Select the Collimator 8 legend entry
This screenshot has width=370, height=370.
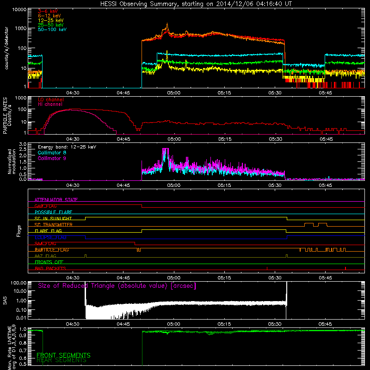click(x=52, y=153)
